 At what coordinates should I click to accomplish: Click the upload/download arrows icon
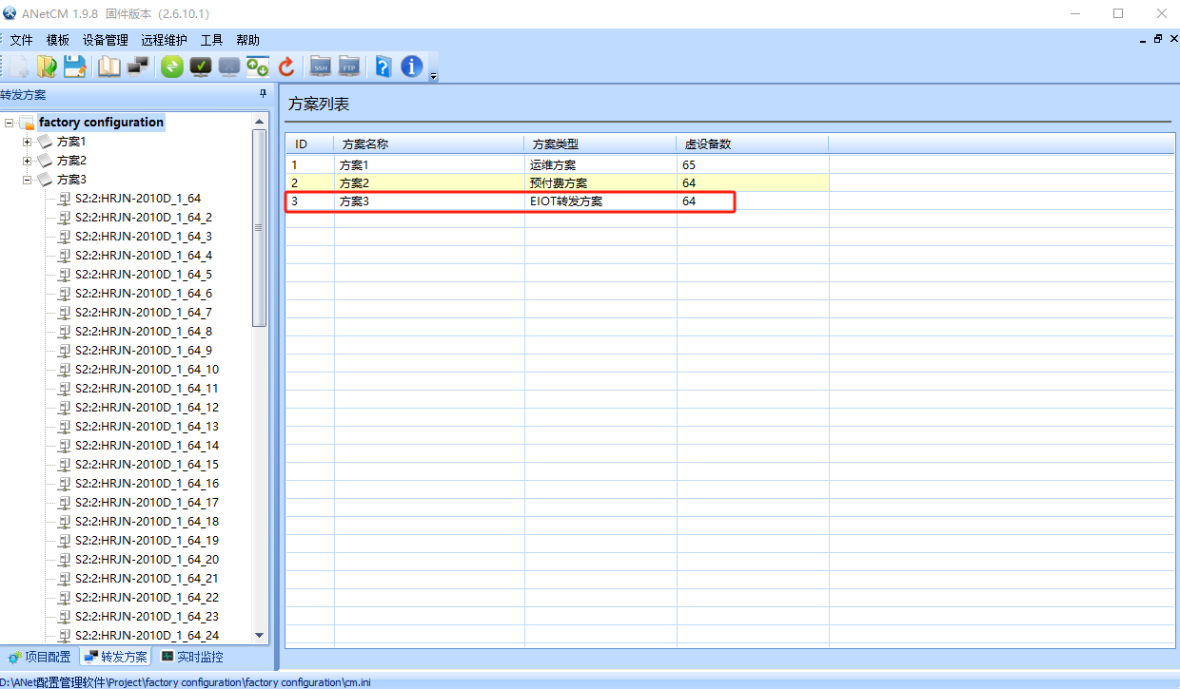tap(257, 67)
